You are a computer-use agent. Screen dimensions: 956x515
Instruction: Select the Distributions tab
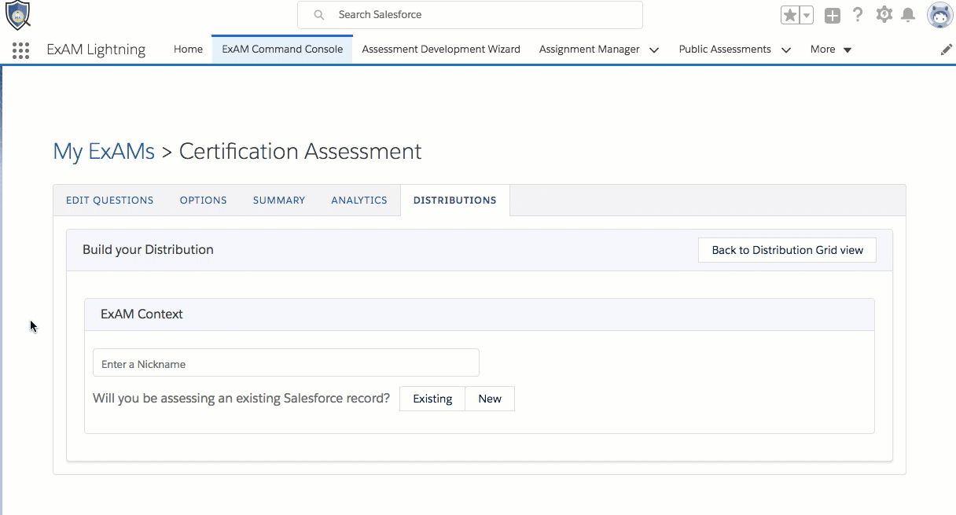455,200
